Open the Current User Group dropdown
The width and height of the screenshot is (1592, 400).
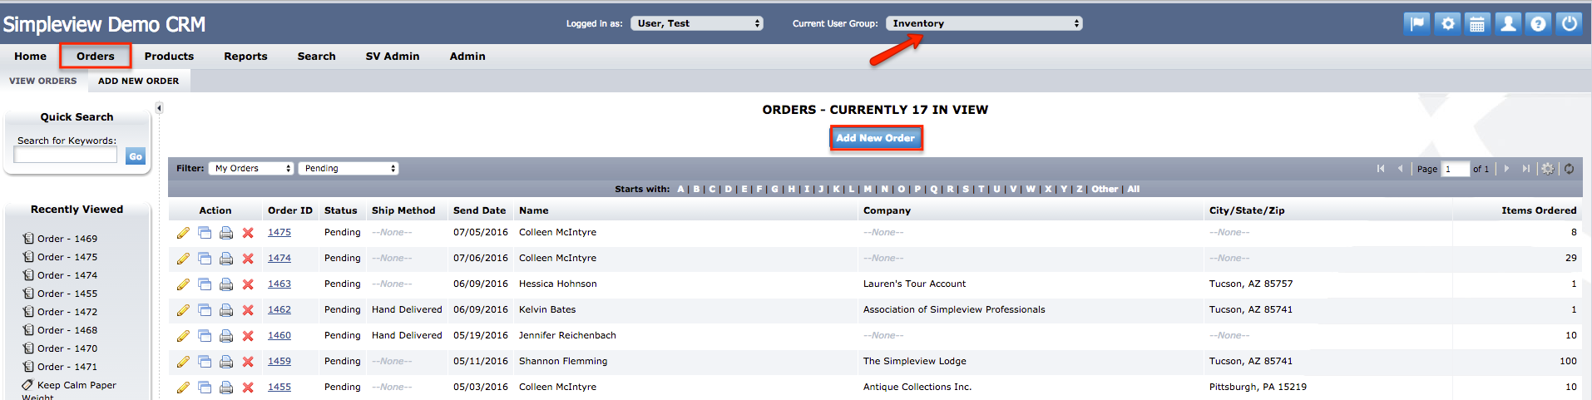(x=984, y=23)
